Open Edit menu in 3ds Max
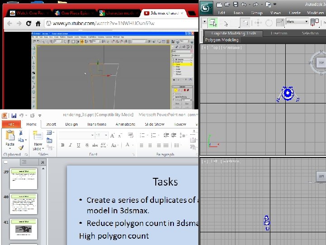The height and width of the screenshot is (245, 326). click(x=221, y=13)
